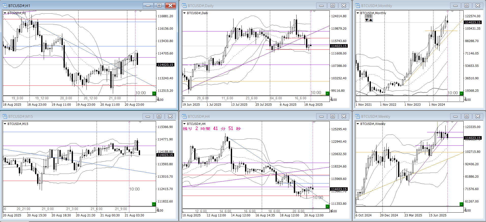Image resolution: width=486 pixels, height=222 pixels.
Task: Click the Y1 up arrow on Monthly chart
Action: (371, 20)
